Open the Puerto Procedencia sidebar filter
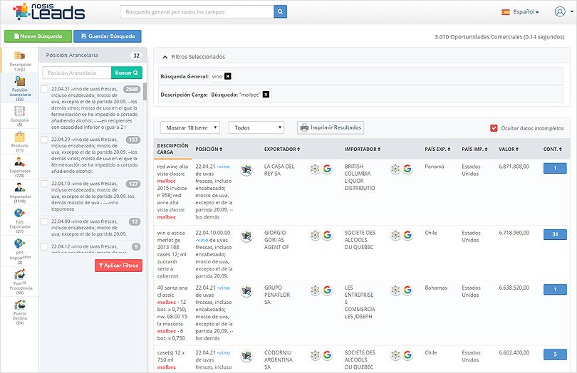Viewport: 577px width, 373px height. tap(20, 281)
